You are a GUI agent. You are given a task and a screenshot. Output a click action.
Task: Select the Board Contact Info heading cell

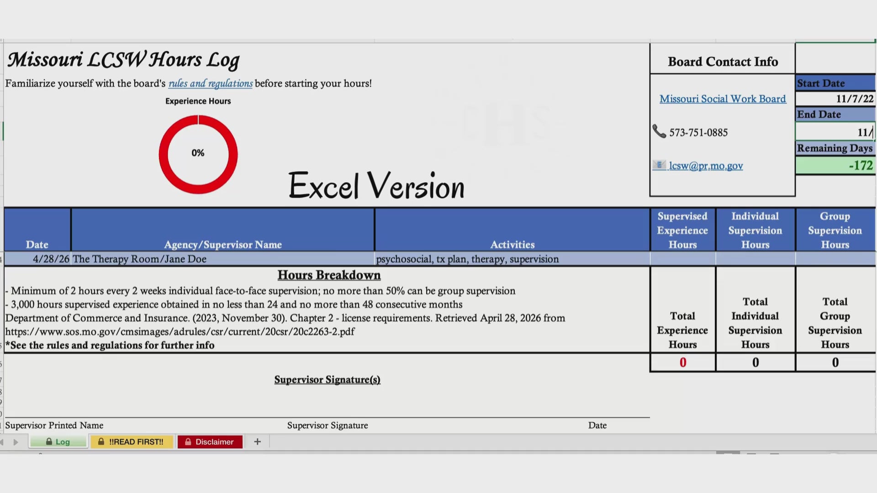[723, 61]
